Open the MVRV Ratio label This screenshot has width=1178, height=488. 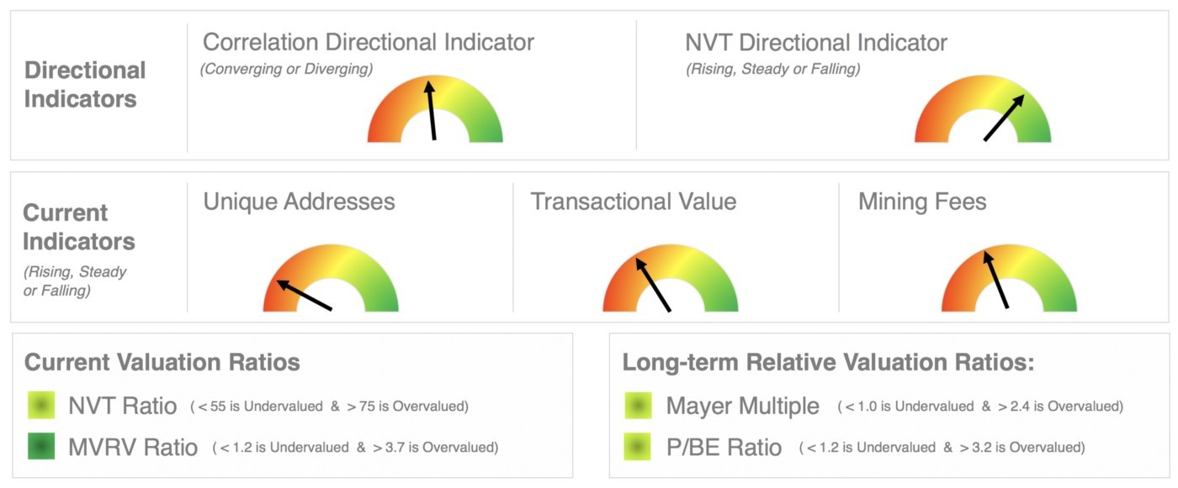click(x=133, y=448)
